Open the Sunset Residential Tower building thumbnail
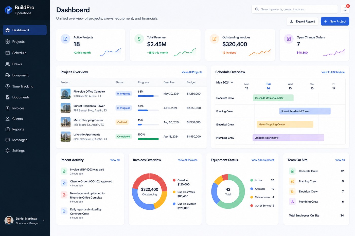355x236 pixels. (66, 108)
